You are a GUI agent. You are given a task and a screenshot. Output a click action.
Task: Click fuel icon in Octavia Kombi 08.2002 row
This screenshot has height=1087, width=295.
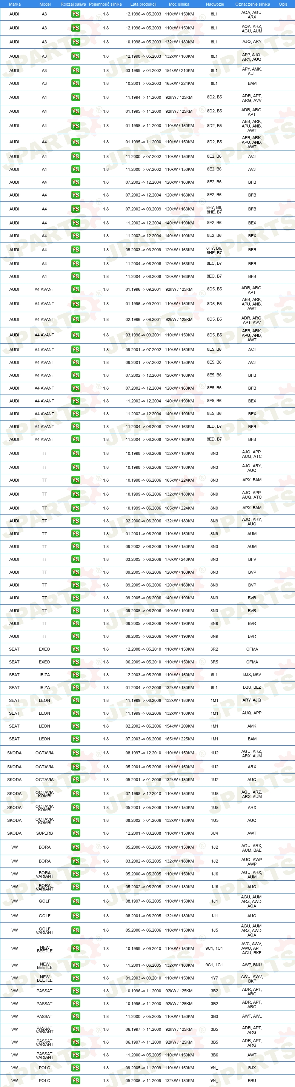point(75,820)
